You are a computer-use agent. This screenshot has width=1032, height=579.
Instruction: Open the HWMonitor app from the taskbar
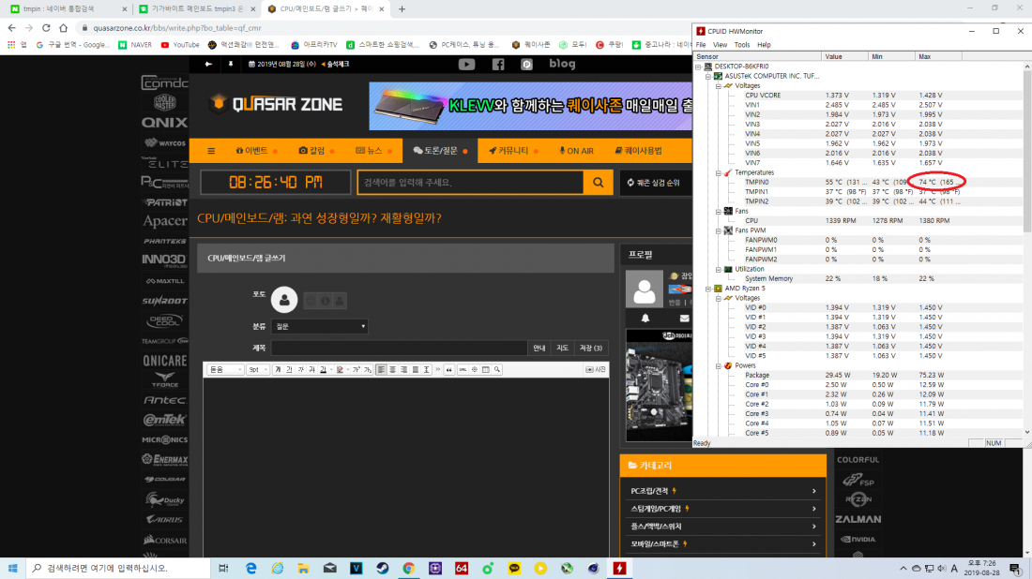619,568
